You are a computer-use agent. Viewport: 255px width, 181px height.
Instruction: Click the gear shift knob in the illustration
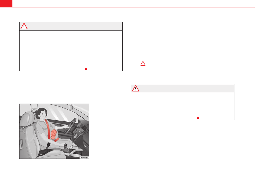(65, 145)
